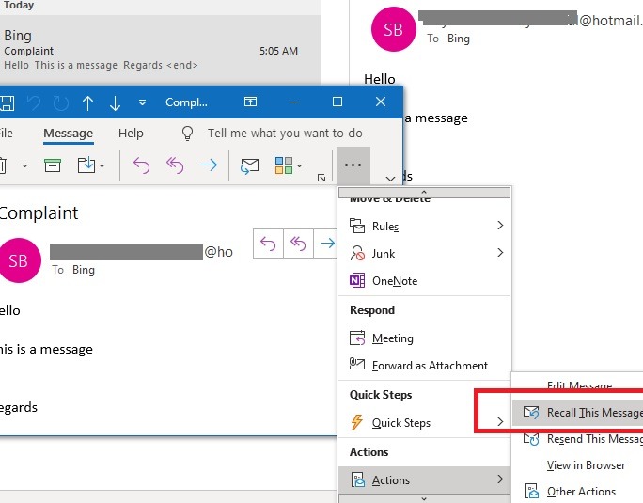Select the Bing Complaint email in list

tap(161, 50)
